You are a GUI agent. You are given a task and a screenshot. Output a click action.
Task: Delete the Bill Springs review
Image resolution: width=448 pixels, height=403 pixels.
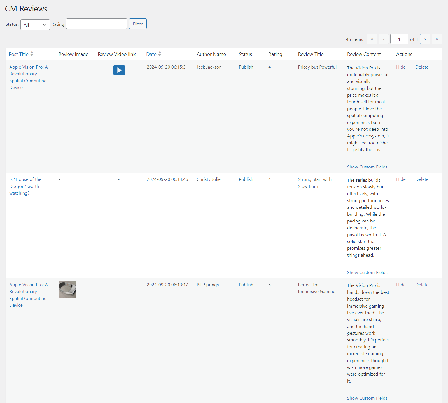422,285
